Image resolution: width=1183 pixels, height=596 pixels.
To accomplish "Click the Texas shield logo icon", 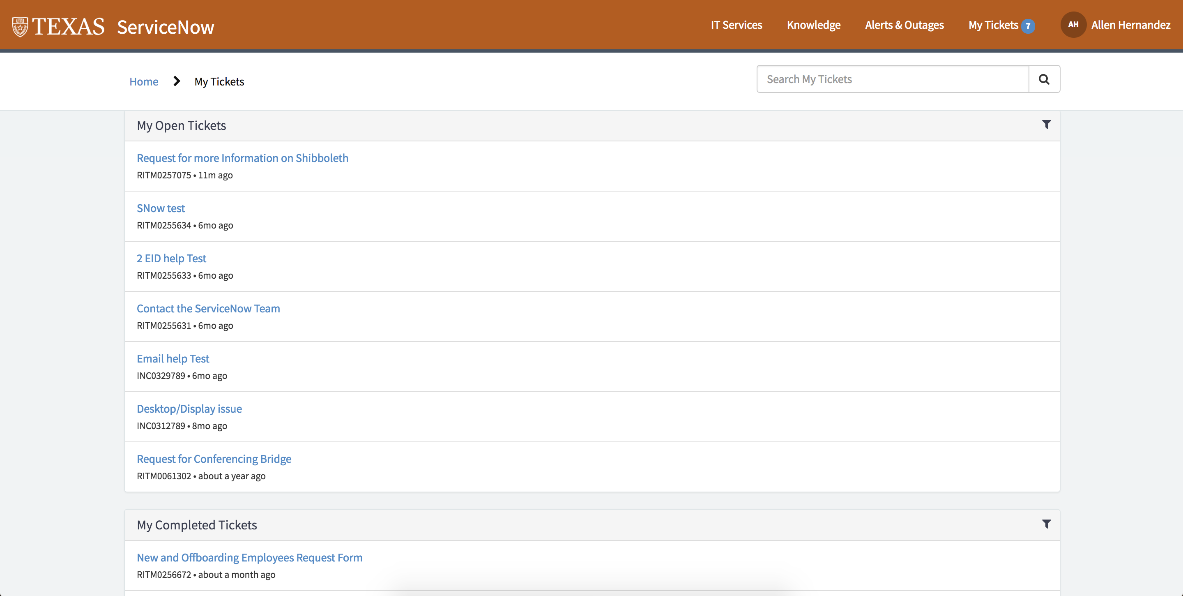I will pos(20,27).
